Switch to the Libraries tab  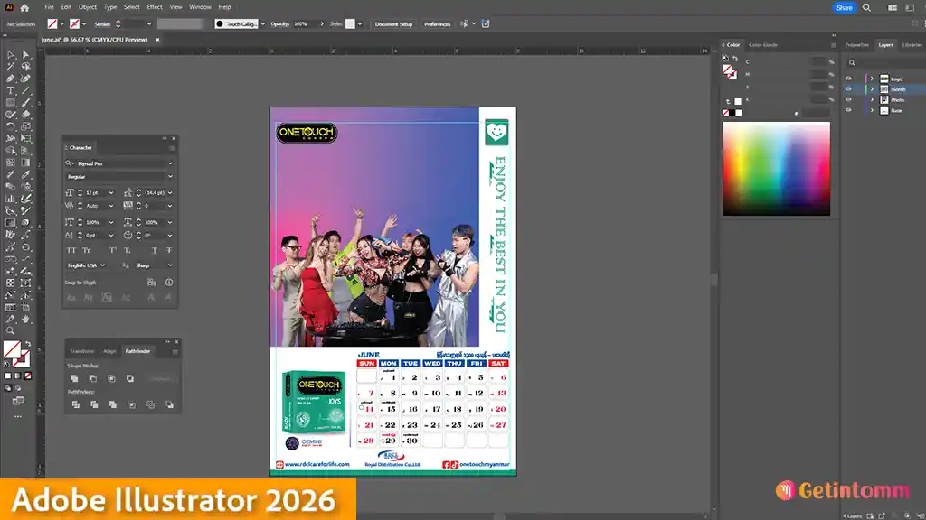[x=912, y=45]
